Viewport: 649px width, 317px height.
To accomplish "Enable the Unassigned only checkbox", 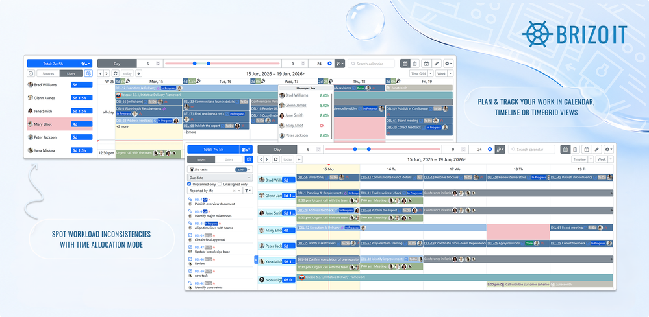I will pyautogui.click(x=220, y=184).
